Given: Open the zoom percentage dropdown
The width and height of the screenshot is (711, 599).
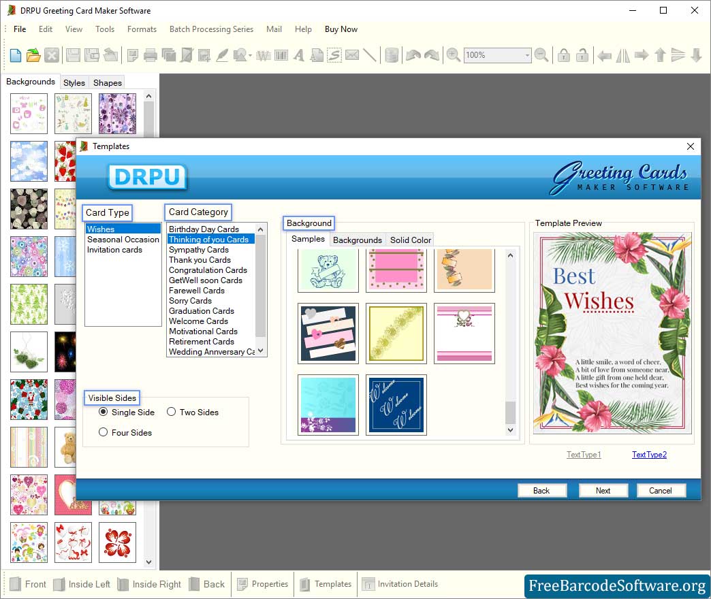Looking at the screenshot, I should point(527,55).
